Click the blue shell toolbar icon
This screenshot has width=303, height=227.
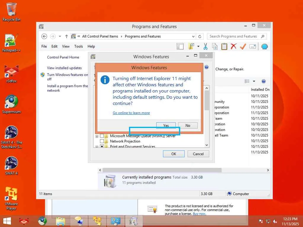[x=264, y=46]
